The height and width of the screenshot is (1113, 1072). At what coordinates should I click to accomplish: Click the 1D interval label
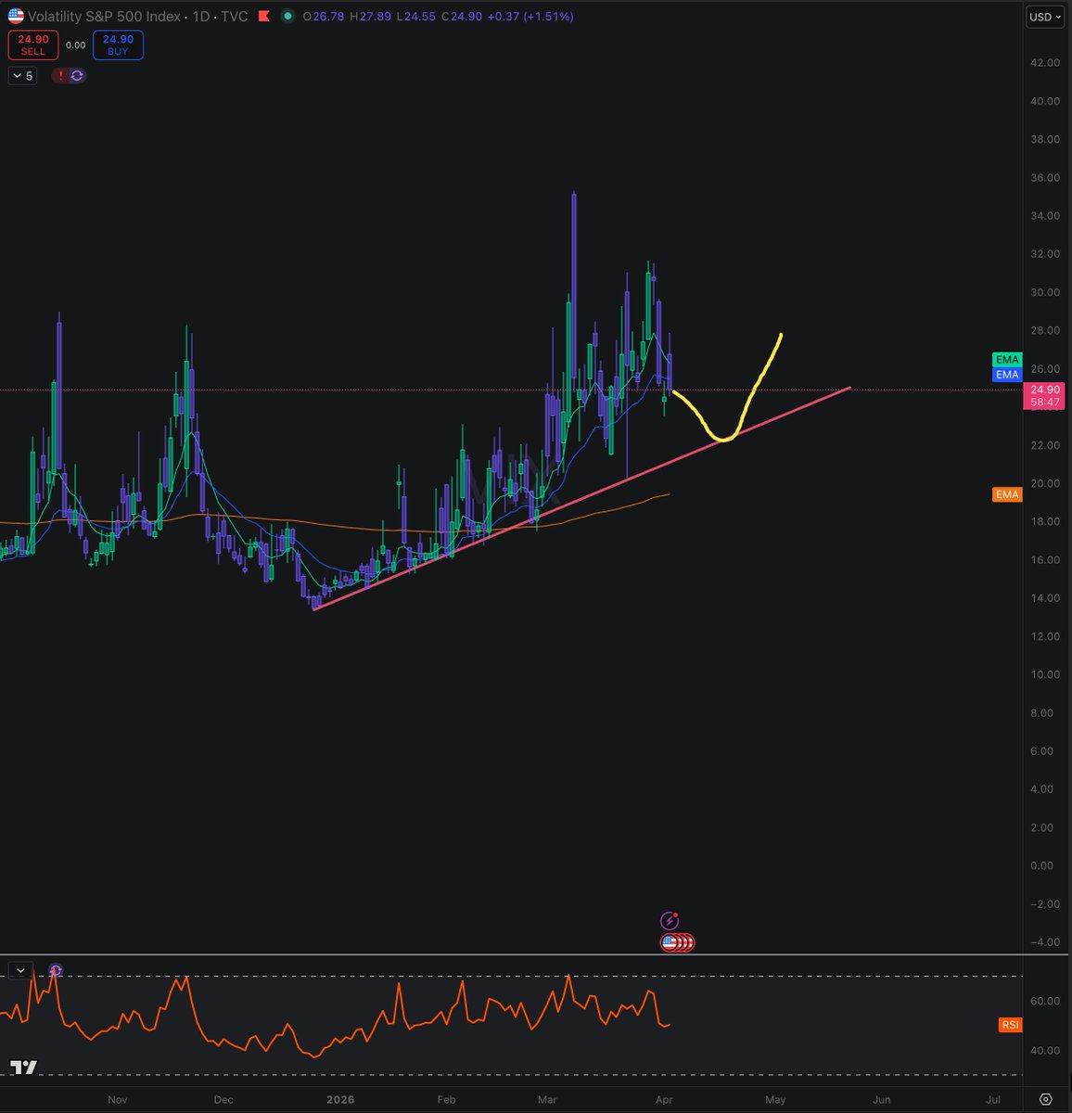click(x=200, y=17)
